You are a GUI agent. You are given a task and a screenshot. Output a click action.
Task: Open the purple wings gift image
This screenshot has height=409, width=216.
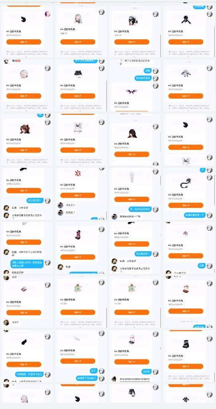click(x=132, y=91)
